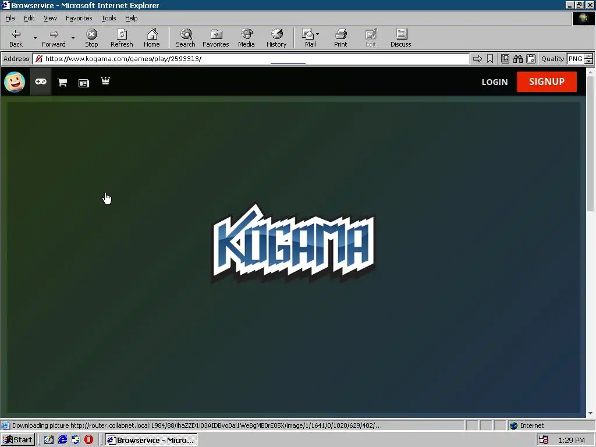596x447 pixels.
Task: Open the Tools menu
Action: (x=108, y=18)
